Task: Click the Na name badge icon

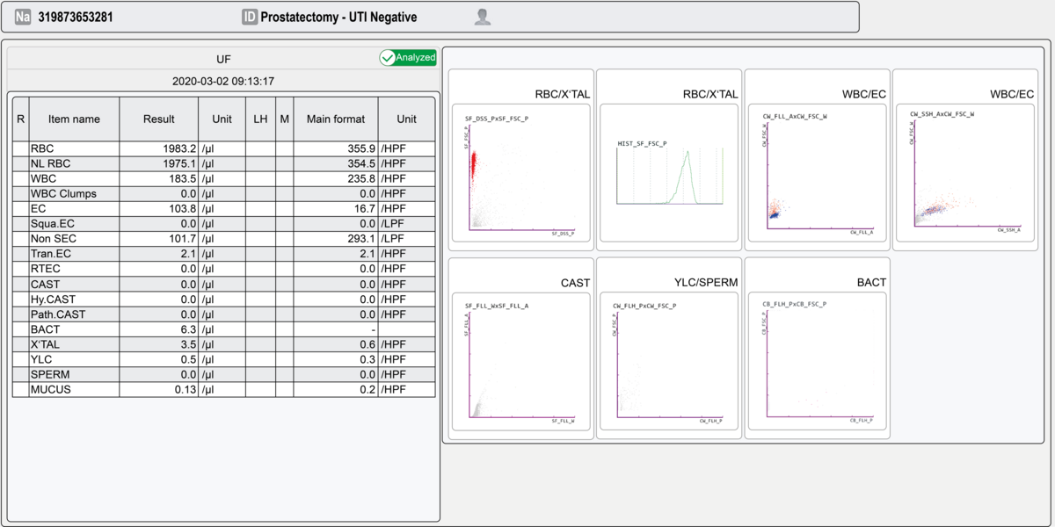Action: click(23, 17)
